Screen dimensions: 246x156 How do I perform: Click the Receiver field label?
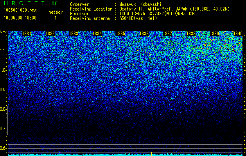pos(79,14)
